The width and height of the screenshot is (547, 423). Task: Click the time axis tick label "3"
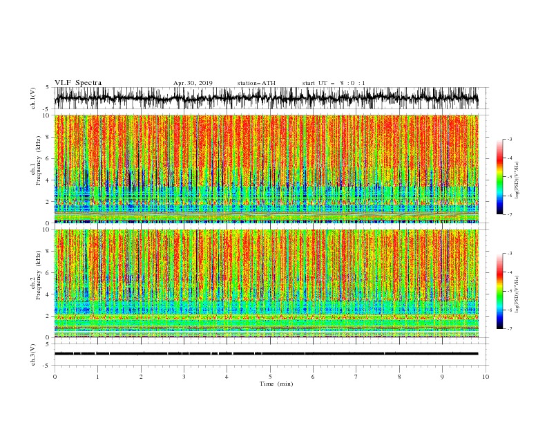click(184, 377)
